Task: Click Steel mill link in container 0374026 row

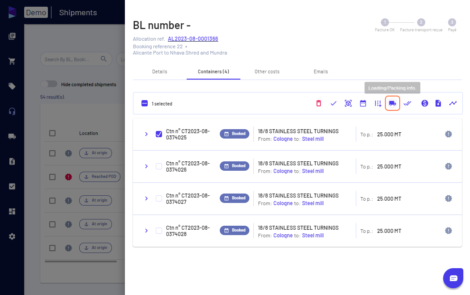Action: tap(312, 171)
